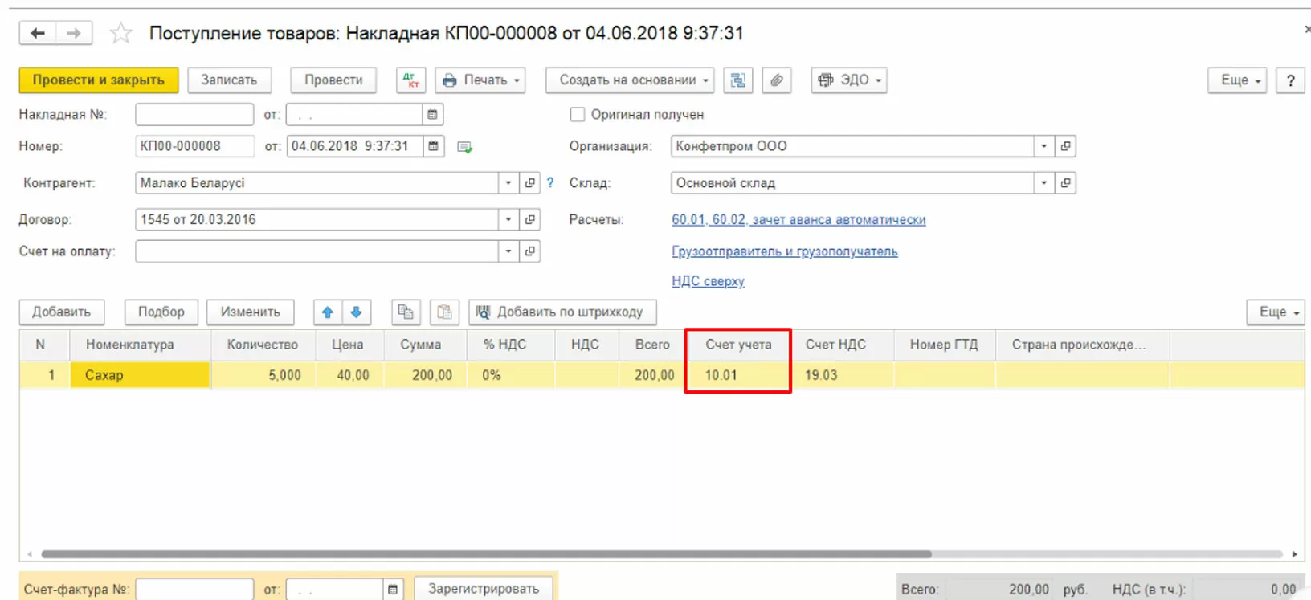Click the Номер field КП00-000008

[194, 146]
